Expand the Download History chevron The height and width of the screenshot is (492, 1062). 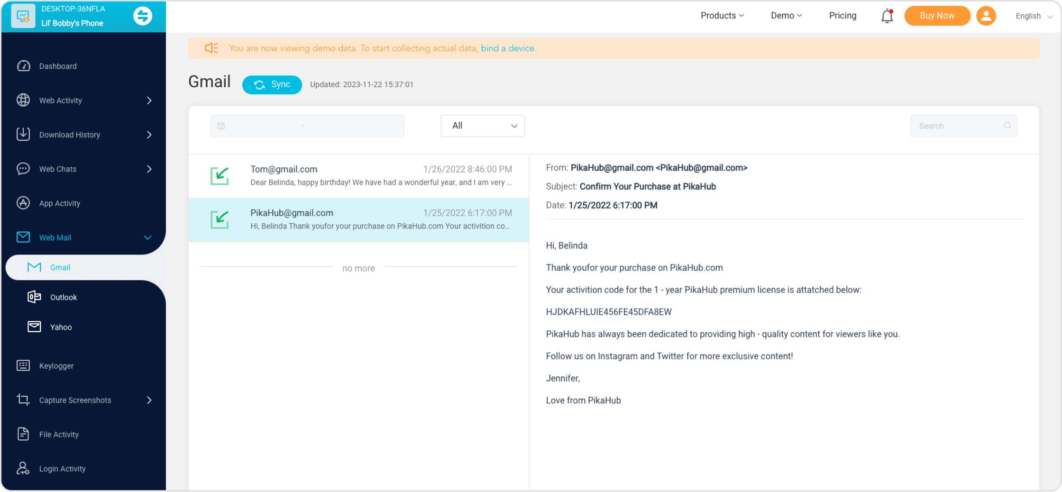[x=149, y=135]
